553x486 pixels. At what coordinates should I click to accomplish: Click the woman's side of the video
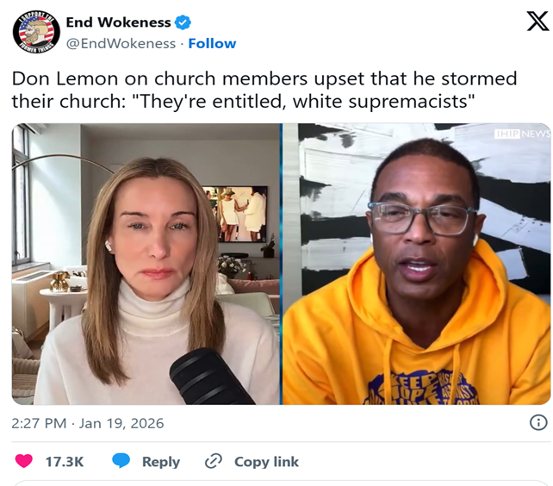point(146,259)
